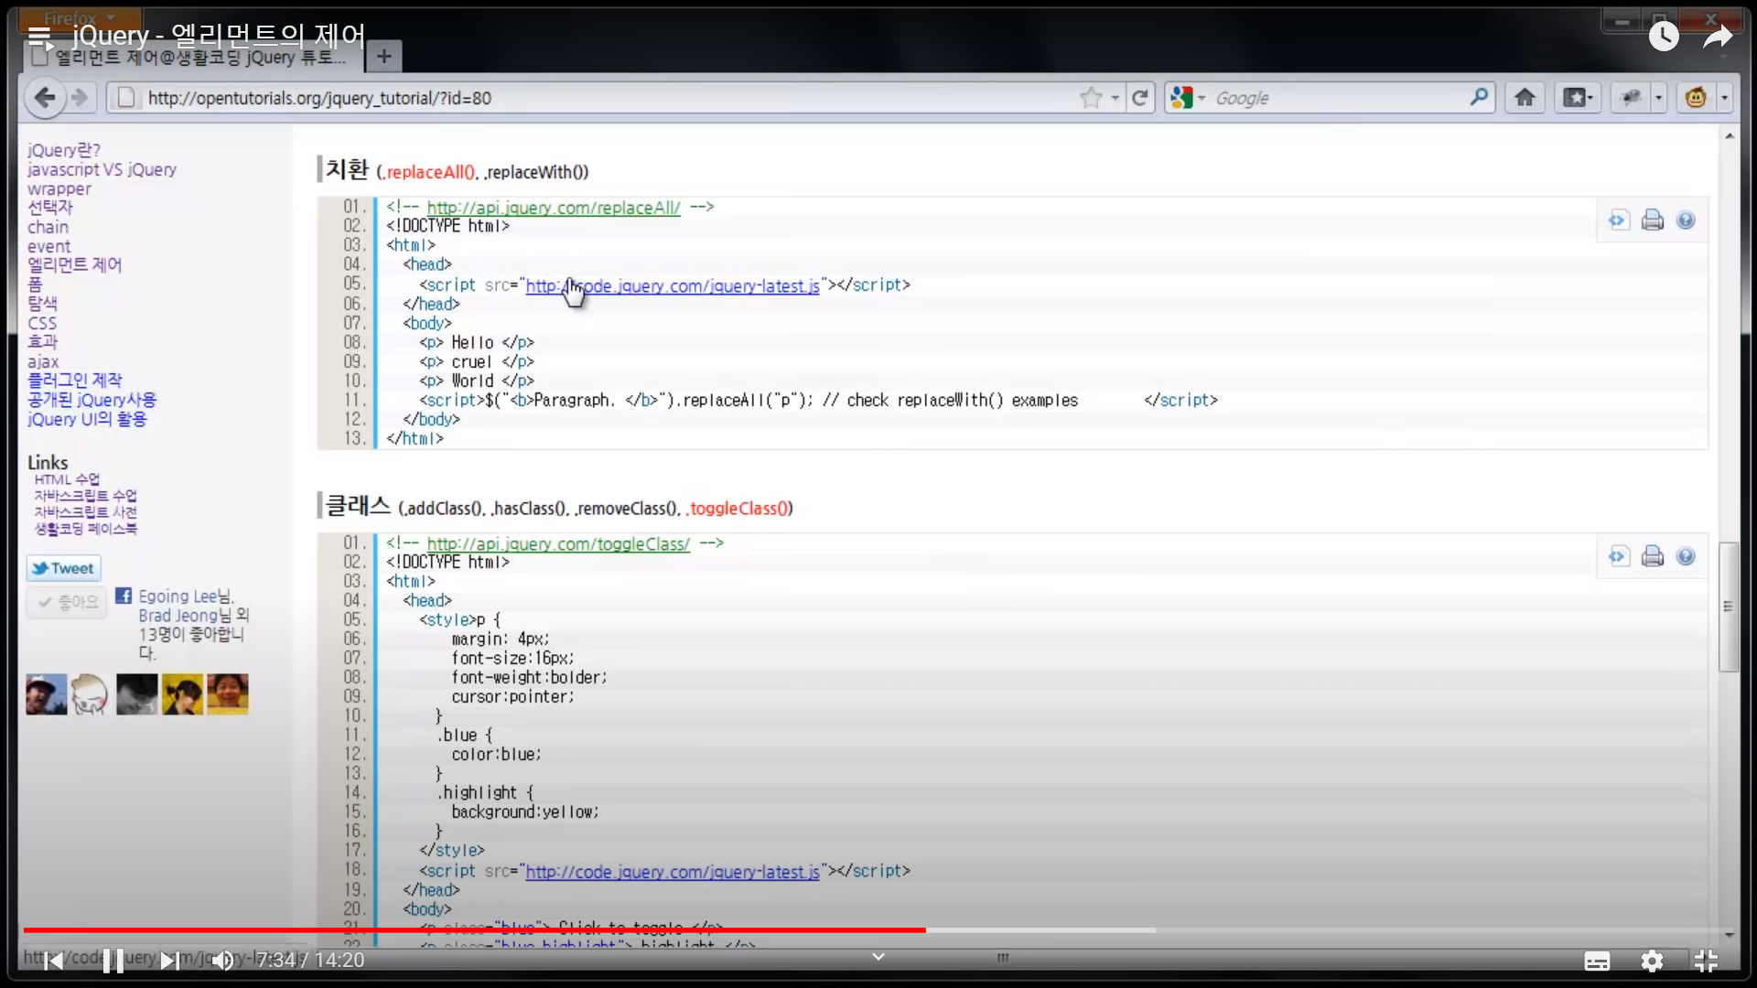The height and width of the screenshot is (988, 1757).
Task: Print the replaceAll code sample
Action: pyautogui.click(x=1653, y=220)
